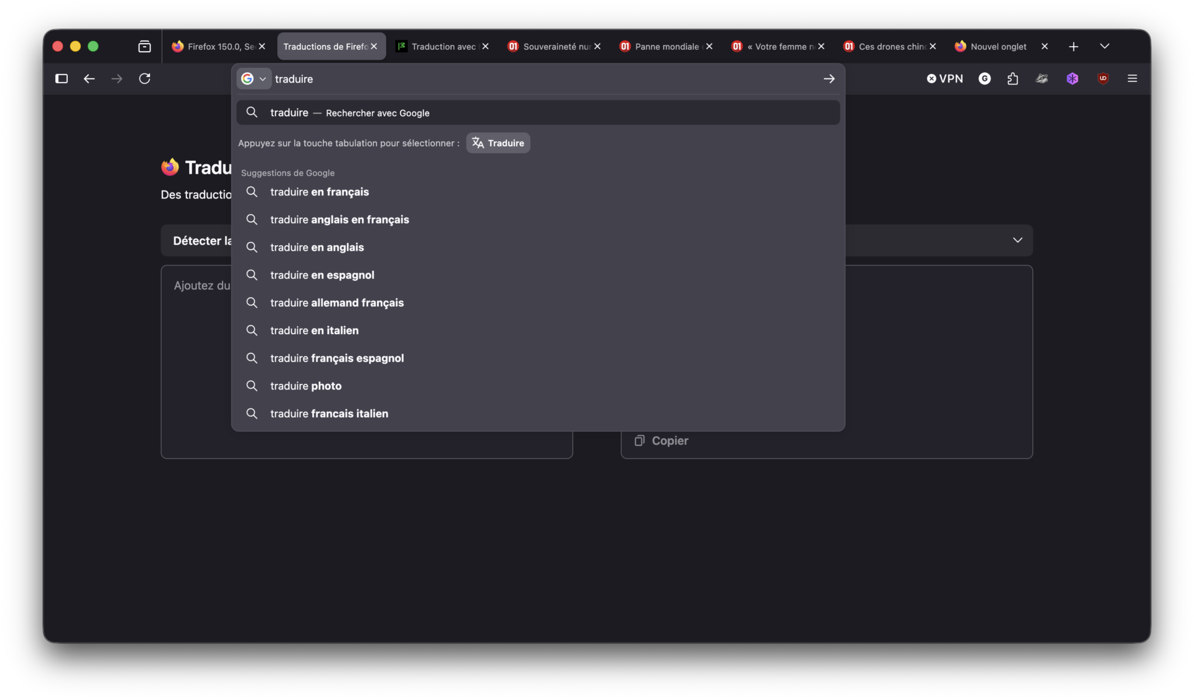1194x700 pixels.
Task: Choose suggestion traduire photo
Action: coord(306,386)
